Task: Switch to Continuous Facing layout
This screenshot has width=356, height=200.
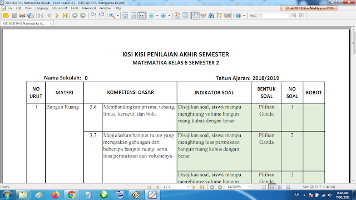Action: [280, 187]
